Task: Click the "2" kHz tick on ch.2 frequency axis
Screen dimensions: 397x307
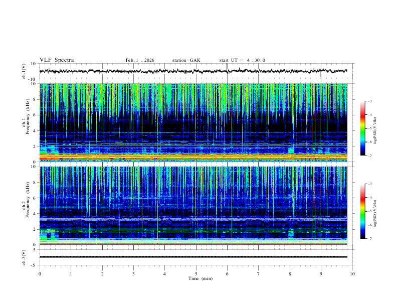Action: [35, 229]
